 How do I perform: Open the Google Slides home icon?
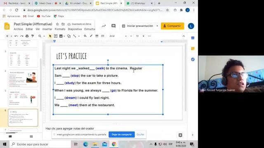(x=7, y=26)
